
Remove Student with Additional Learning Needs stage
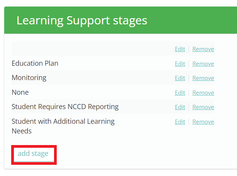tap(203, 121)
